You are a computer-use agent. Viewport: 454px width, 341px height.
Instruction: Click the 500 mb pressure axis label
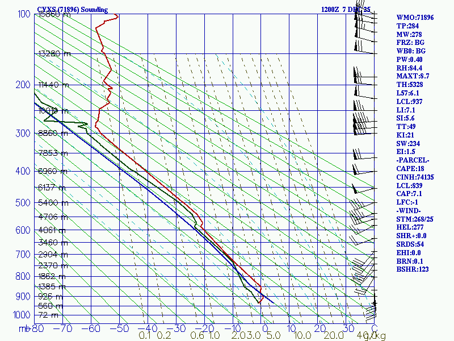coord(23,202)
